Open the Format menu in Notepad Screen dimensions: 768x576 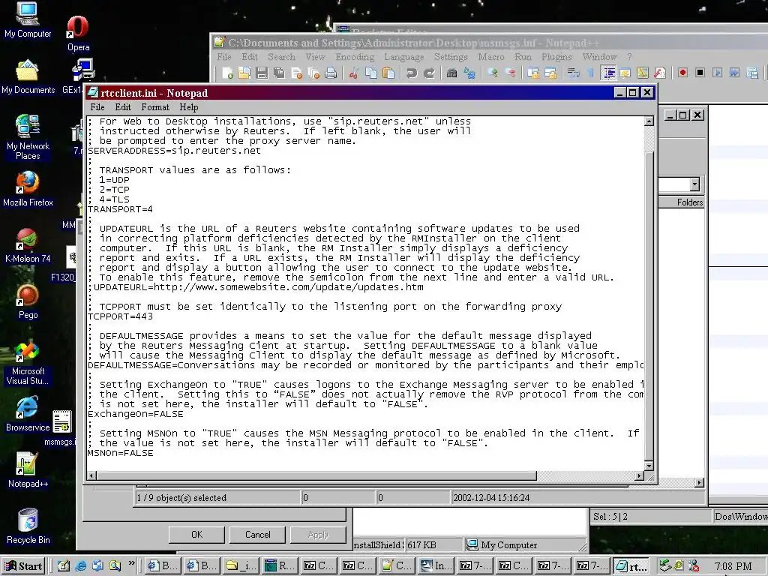point(155,107)
